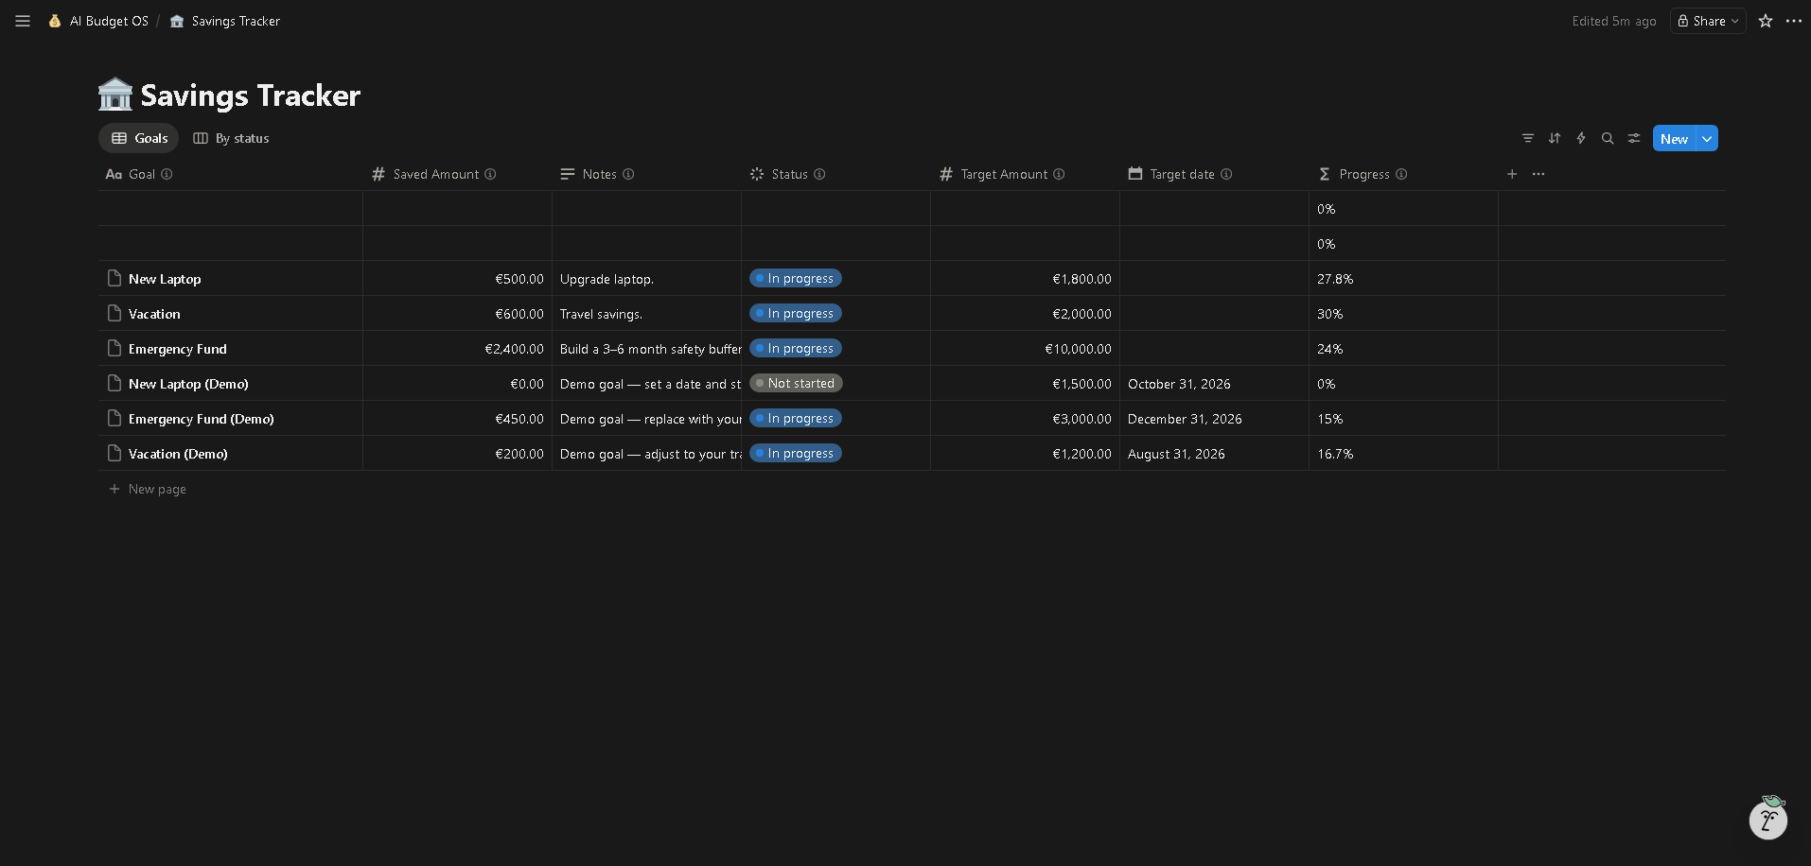Click the blue New button
This screenshot has width=1811, height=866.
point(1673,138)
